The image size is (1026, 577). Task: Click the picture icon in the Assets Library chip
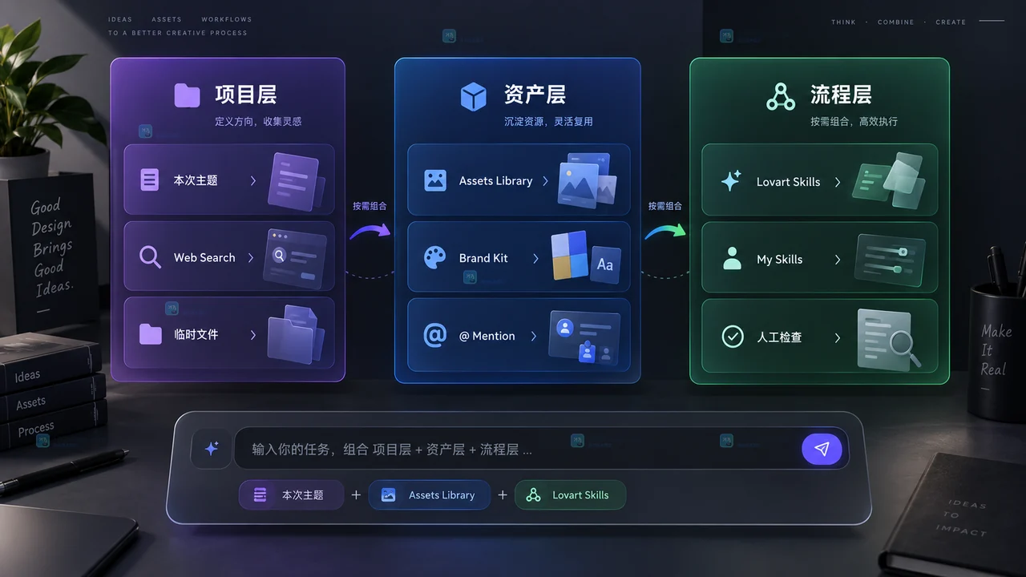pyautogui.click(x=389, y=495)
